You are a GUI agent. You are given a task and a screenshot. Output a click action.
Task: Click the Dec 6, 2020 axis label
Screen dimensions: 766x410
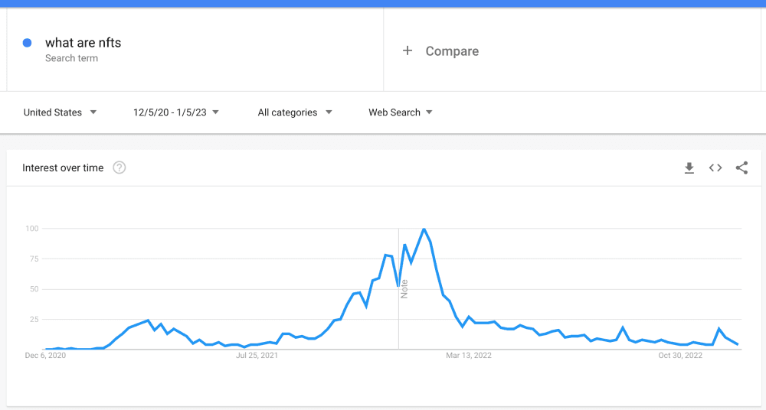46,356
